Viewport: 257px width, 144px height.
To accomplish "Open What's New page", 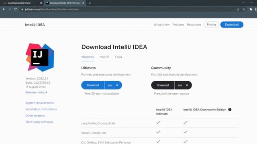I will click(x=161, y=25).
